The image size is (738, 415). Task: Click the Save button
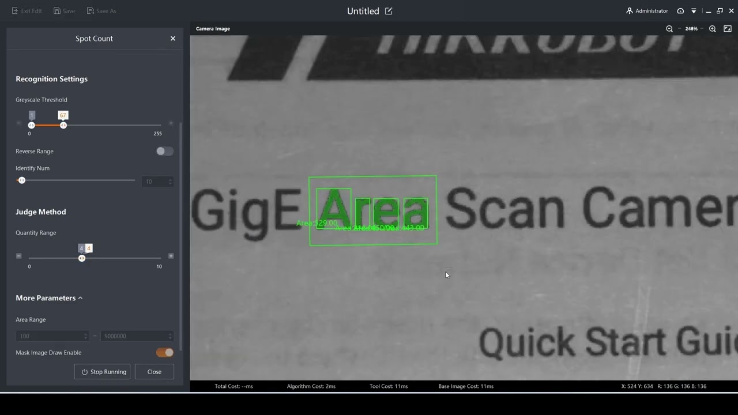click(64, 11)
